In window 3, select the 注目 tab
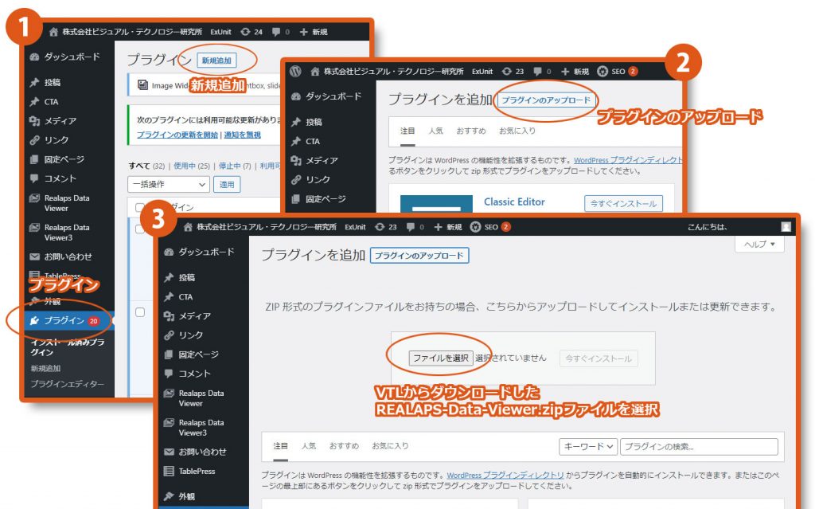Screen dimensions: 815x509 pyautogui.click(x=281, y=446)
